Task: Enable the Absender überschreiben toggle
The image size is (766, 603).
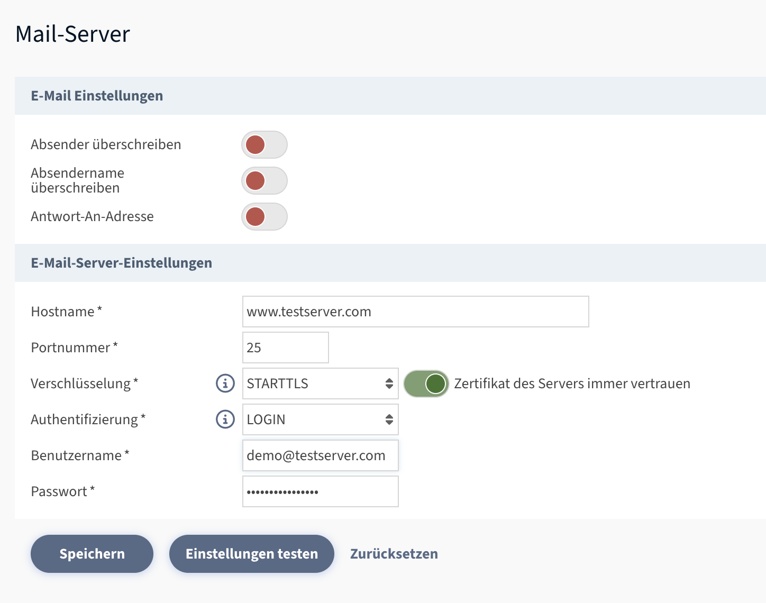Action: tap(265, 145)
